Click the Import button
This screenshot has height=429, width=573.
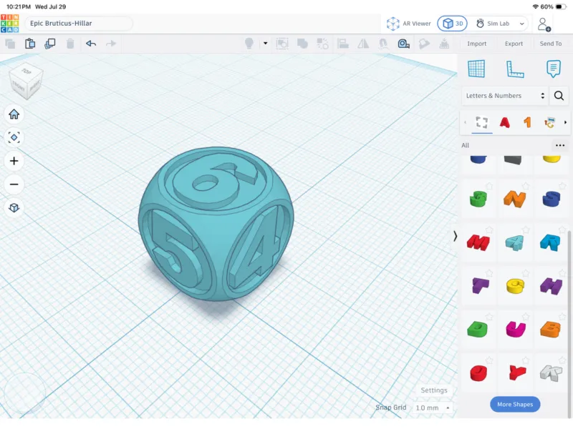pyautogui.click(x=476, y=44)
